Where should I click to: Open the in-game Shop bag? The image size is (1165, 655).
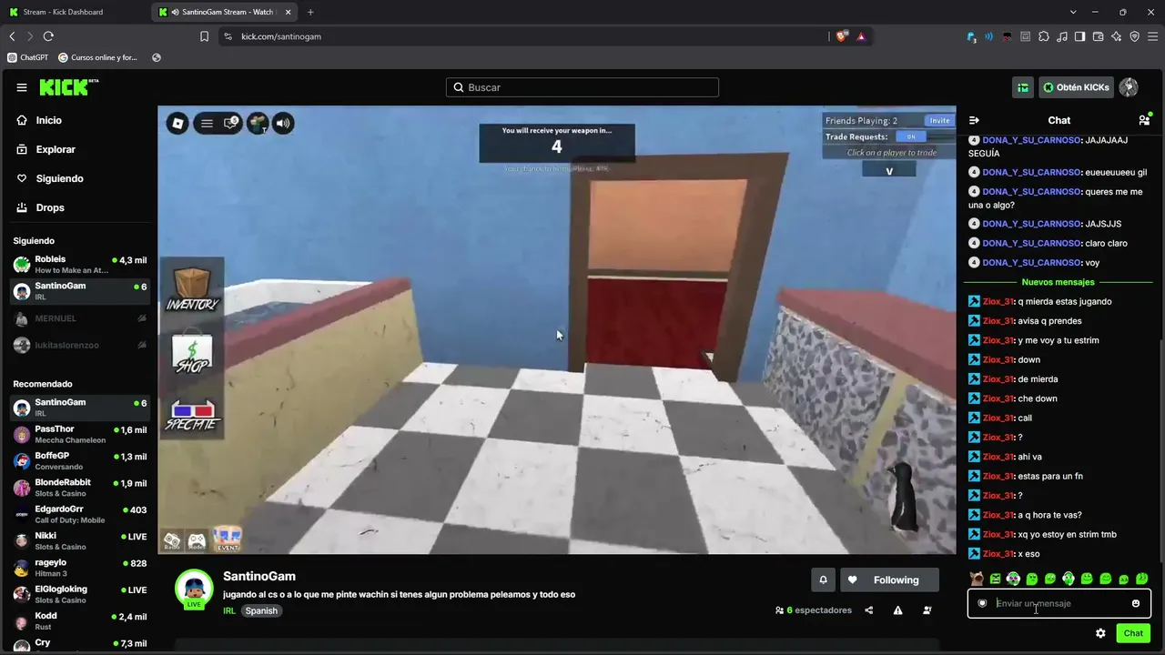tap(192, 354)
